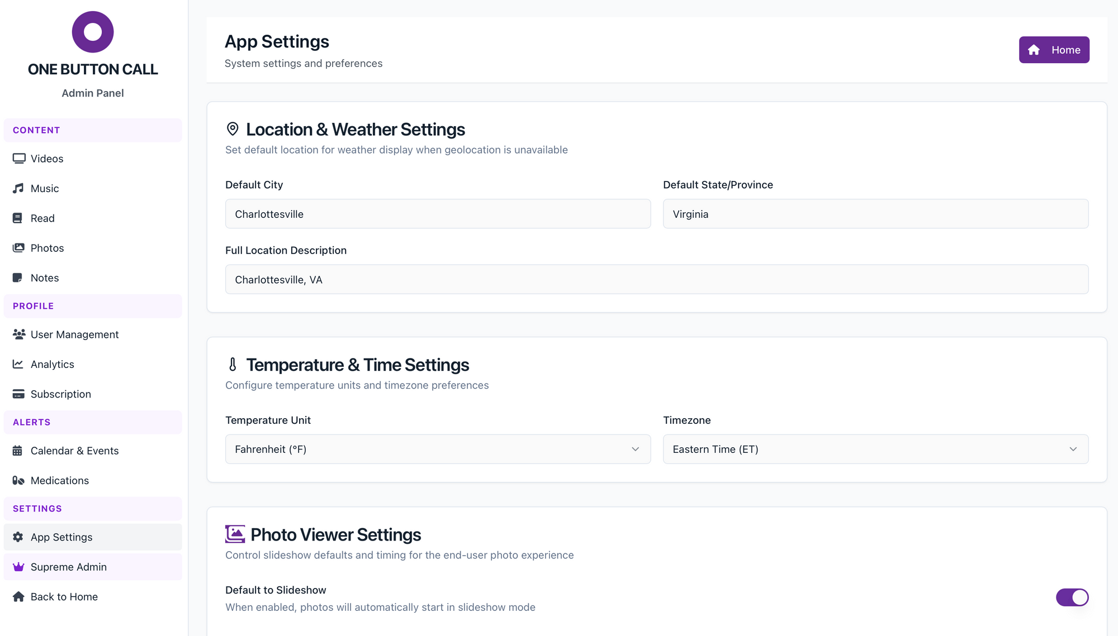1118x636 pixels.
Task: Click the Photos gallery icon in sidebar
Action: pos(18,248)
